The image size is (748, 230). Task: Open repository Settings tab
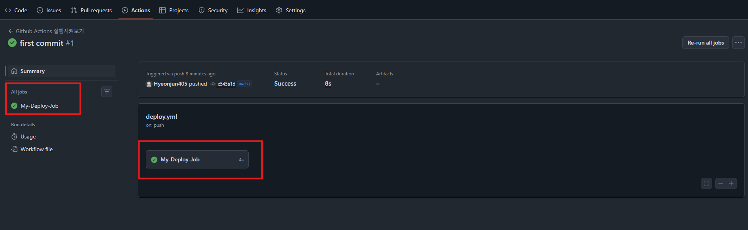tap(291, 10)
